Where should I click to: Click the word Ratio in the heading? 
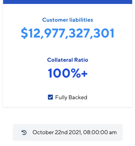coord(81,60)
